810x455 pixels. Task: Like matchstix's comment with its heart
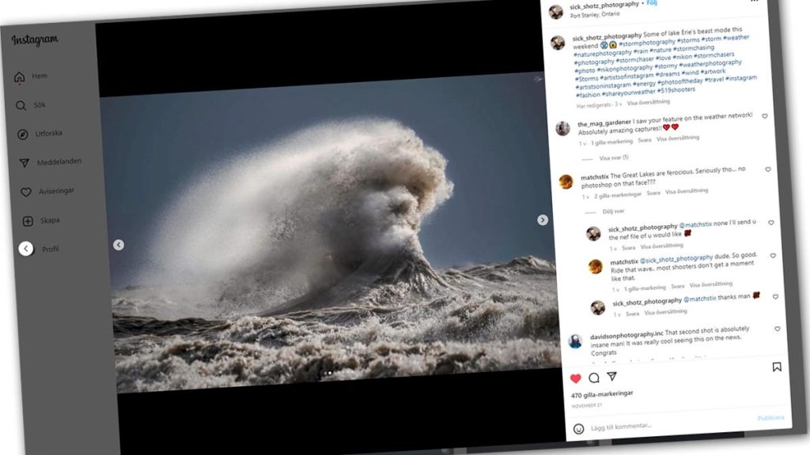click(768, 169)
